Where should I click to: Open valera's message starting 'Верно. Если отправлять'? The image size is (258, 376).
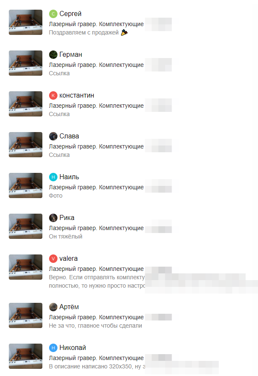point(97,281)
